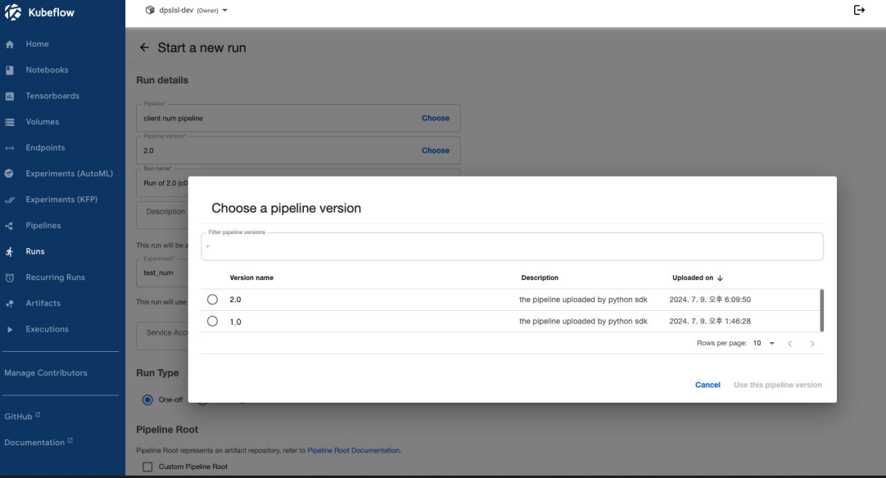The height and width of the screenshot is (478, 886).
Task: Click description text in version 1.0 row
Action: click(x=583, y=321)
